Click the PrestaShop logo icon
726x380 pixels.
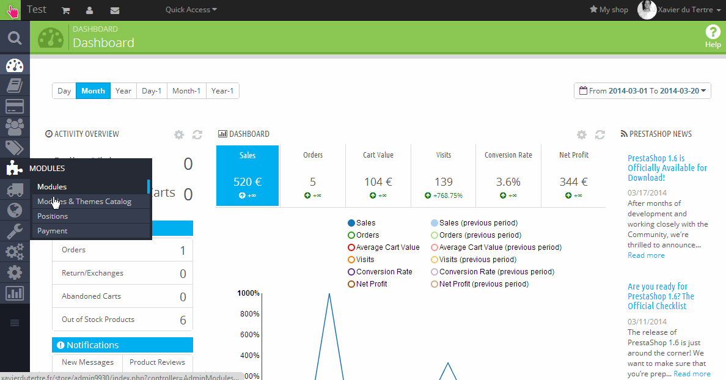pos(10,10)
